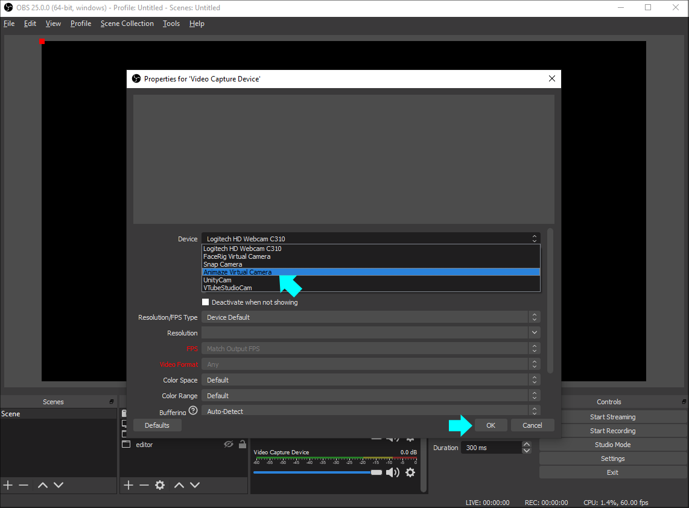Click Start Recording
689x508 pixels.
coord(612,431)
